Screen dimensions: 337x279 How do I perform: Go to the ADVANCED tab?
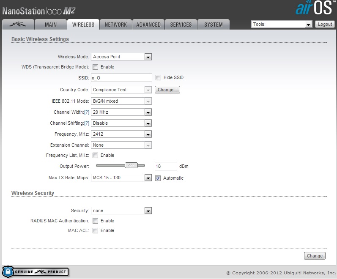pyautogui.click(x=148, y=25)
